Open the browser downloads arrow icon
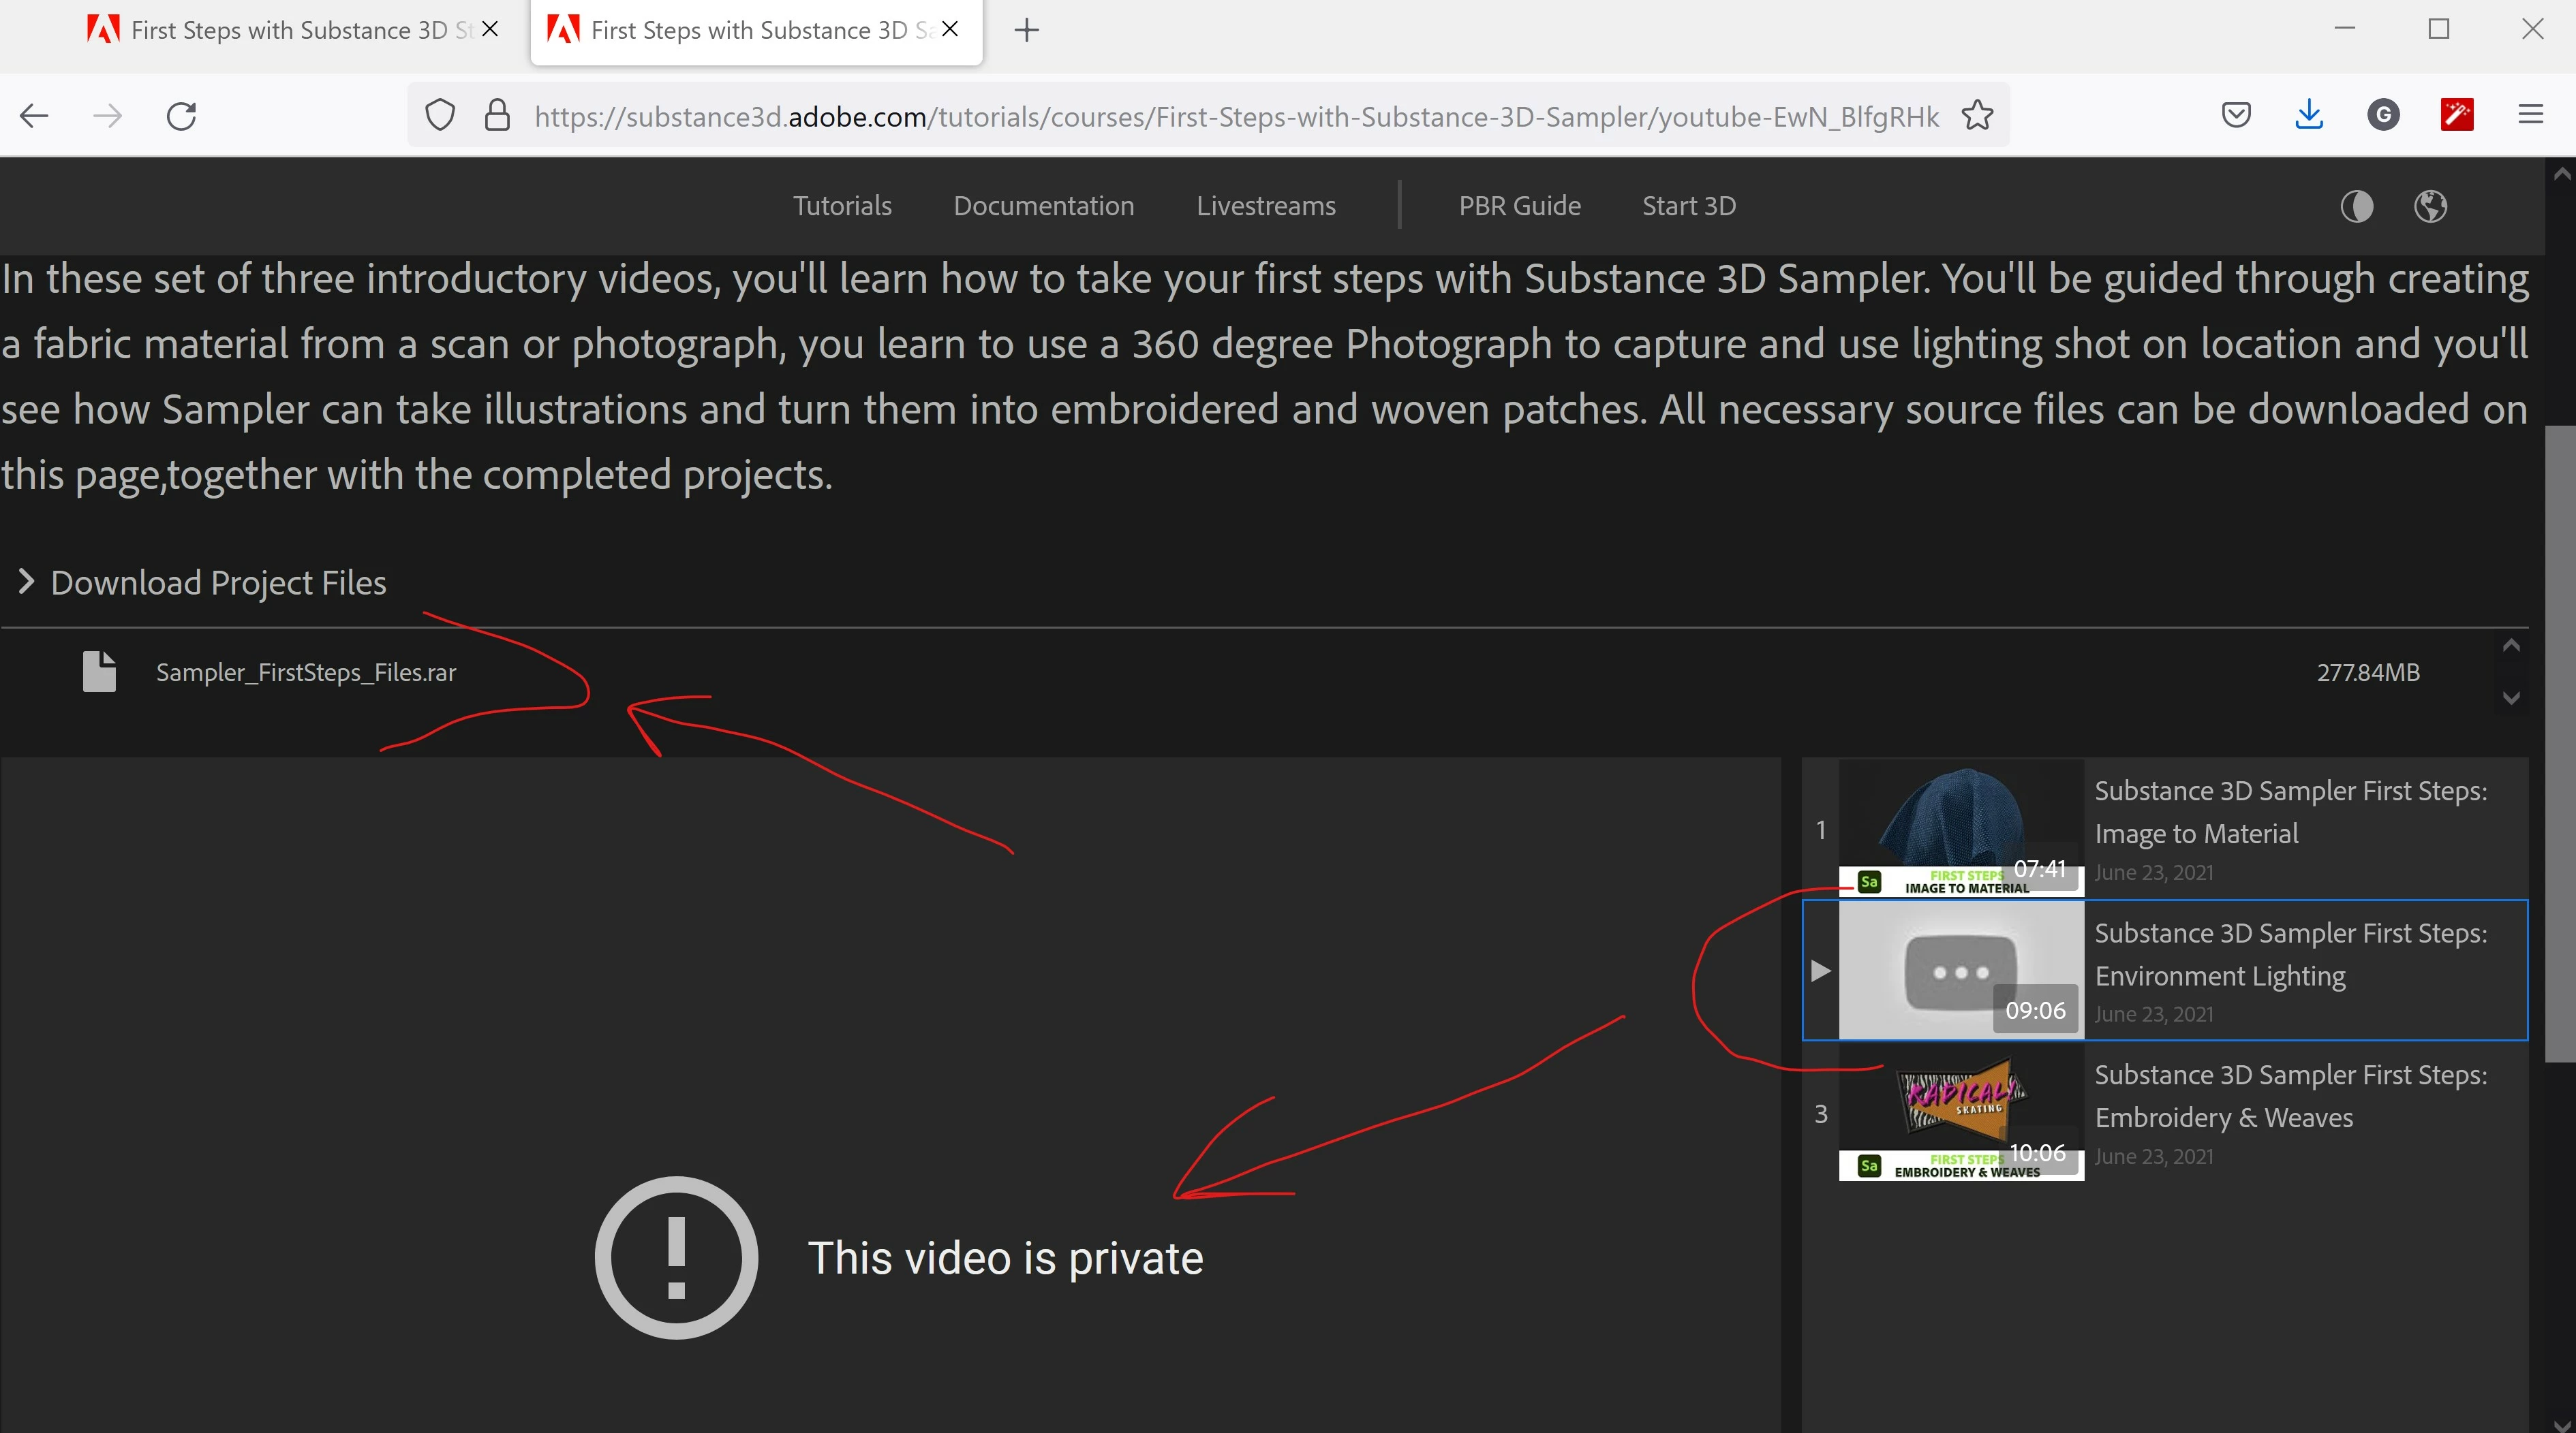2576x1433 pixels. tap(2309, 116)
